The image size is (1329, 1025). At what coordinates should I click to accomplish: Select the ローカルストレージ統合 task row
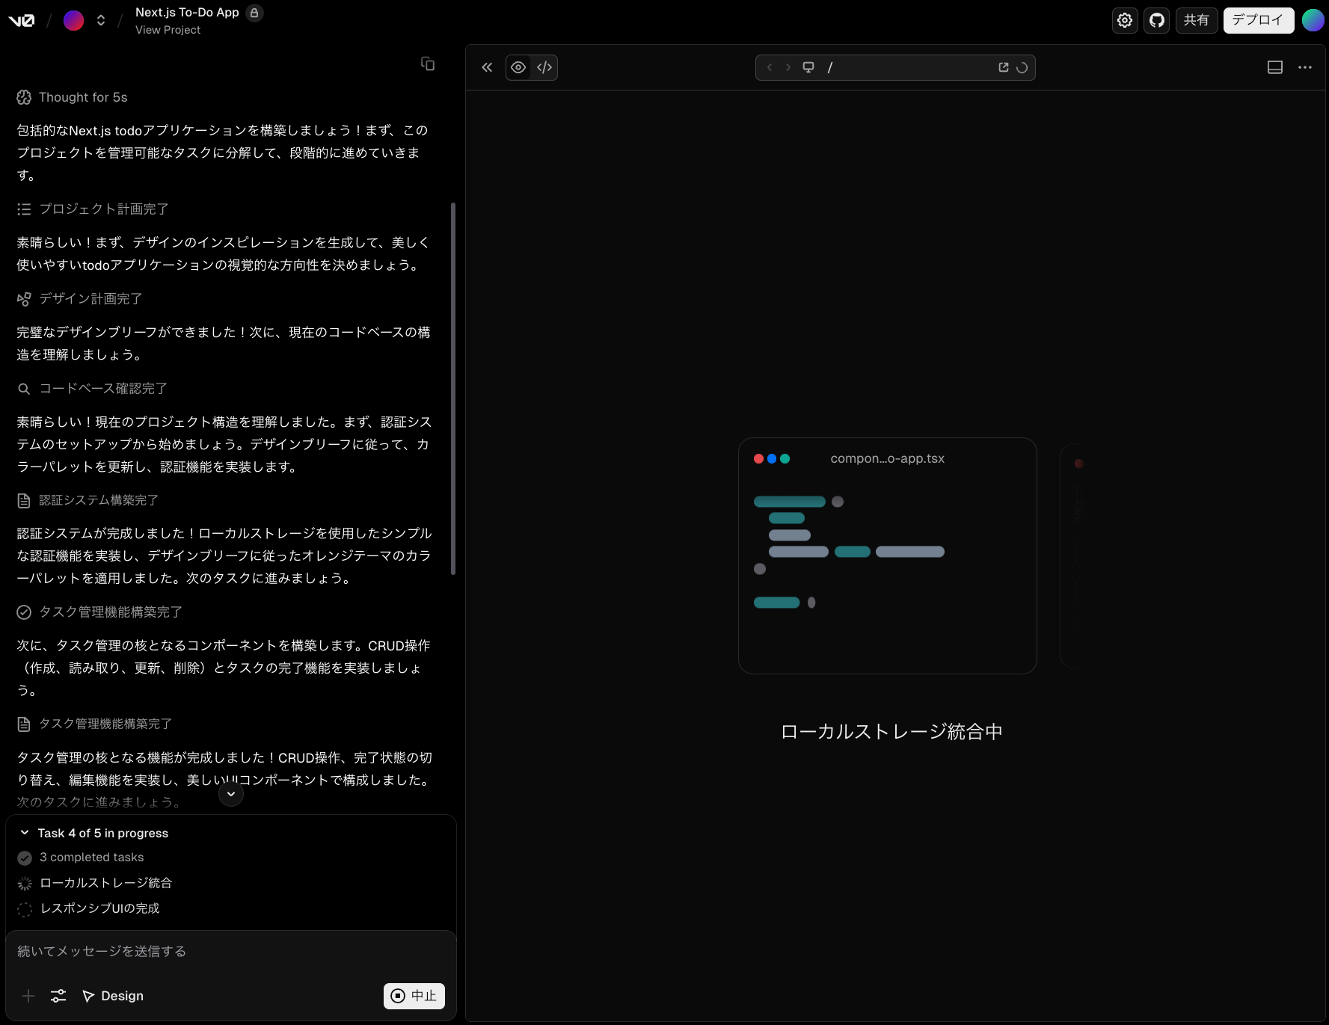pos(95,883)
